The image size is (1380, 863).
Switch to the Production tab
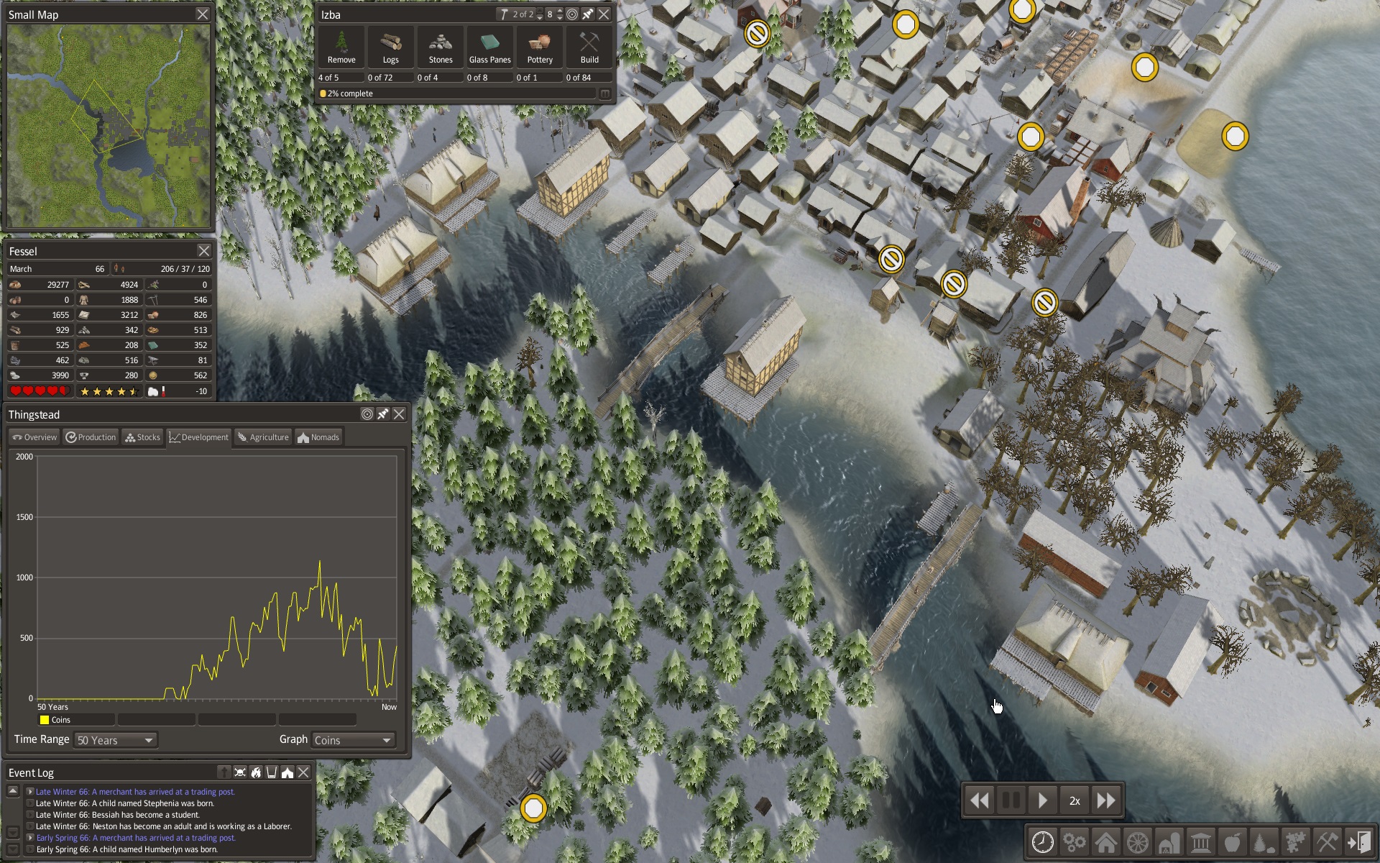tap(91, 437)
